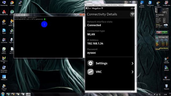This screenshot has width=171, height=96.
Task: Launch the DiRT Showdown shortcut
Action: pos(158,4)
